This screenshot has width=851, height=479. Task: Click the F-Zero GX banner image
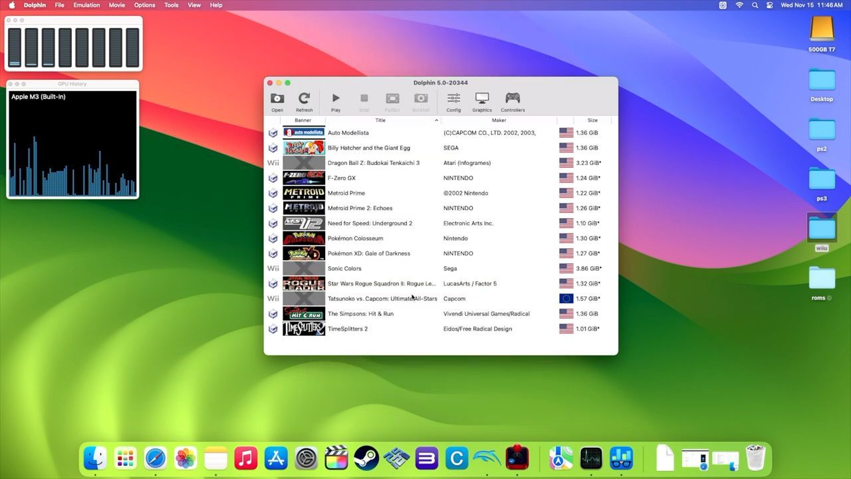click(x=304, y=178)
